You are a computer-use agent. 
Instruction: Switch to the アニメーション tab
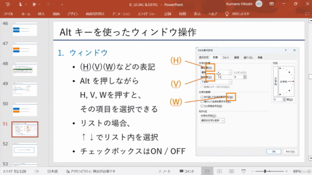(121, 14)
